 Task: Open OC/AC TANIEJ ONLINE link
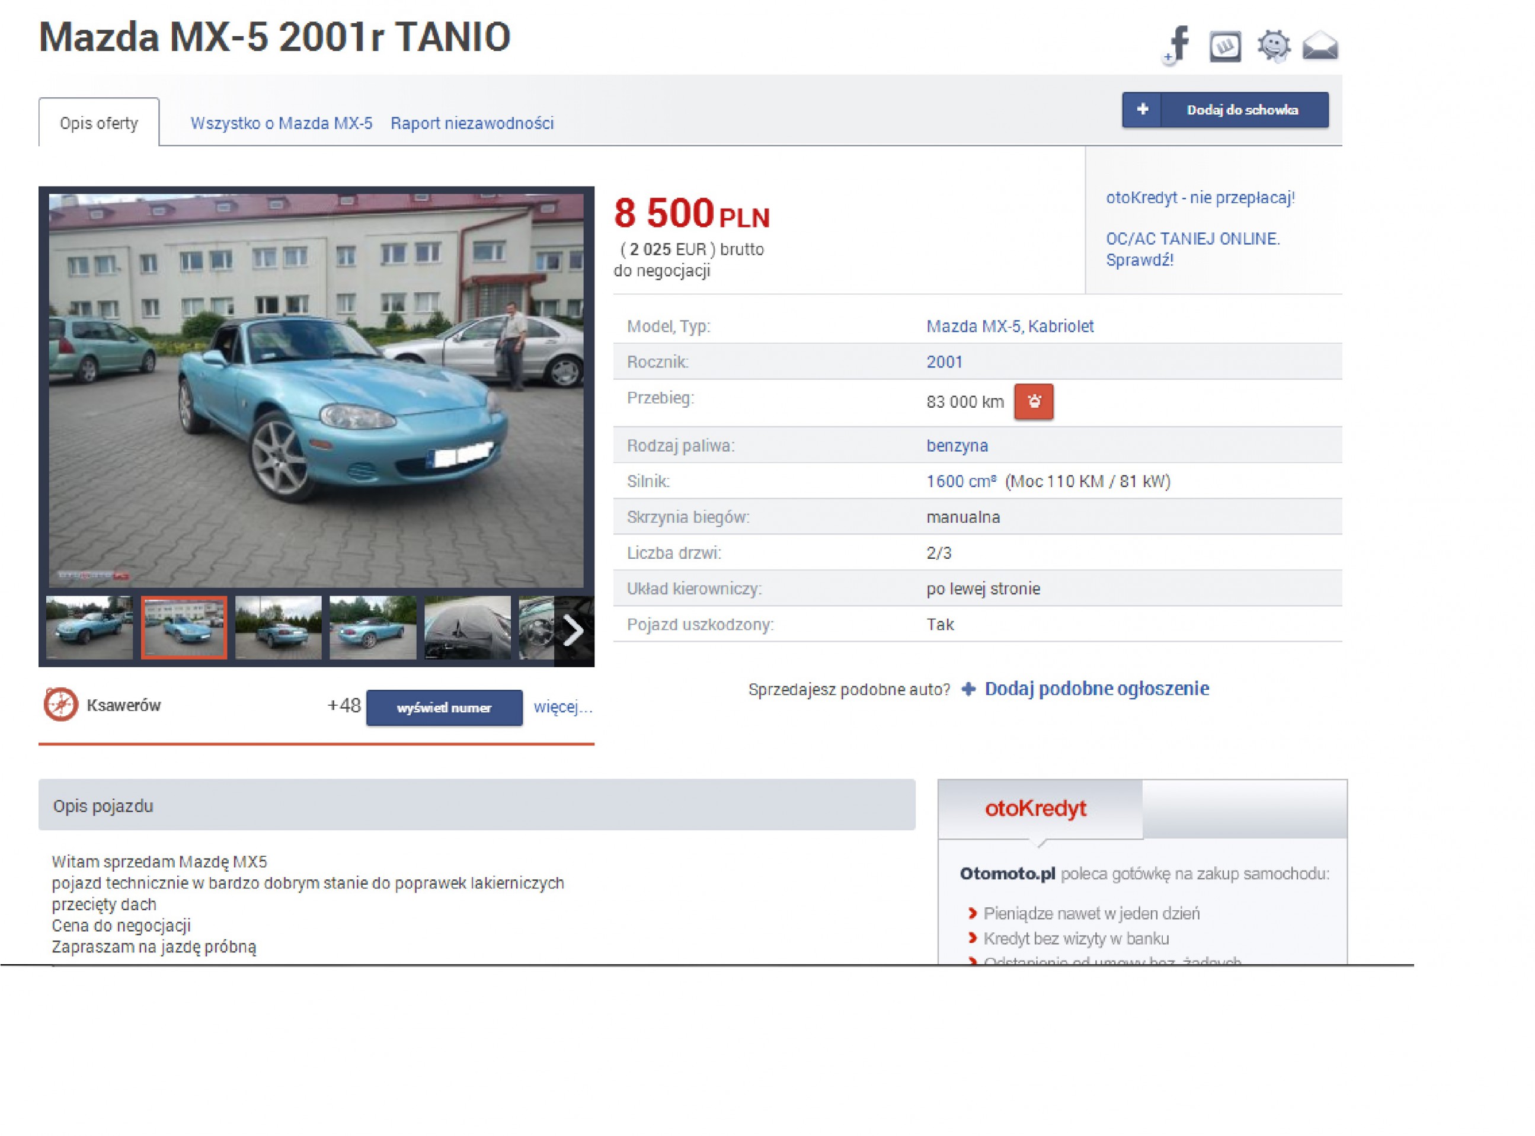pos(1192,249)
